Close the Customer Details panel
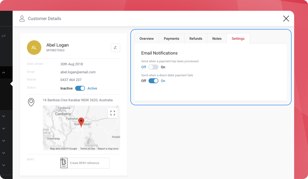This screenshot has width=308, height=179. (286, 18)
